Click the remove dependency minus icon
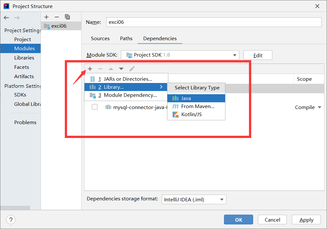Viewport: 327px width, 229px height. pos(100,69)
